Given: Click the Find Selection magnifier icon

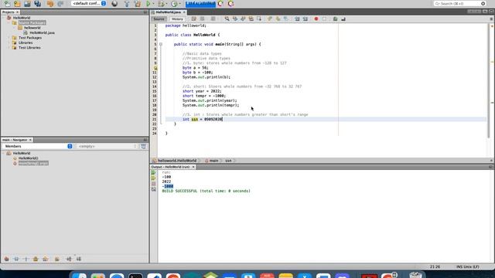Looking at the screenshot, I should click(x=227, y=19).
